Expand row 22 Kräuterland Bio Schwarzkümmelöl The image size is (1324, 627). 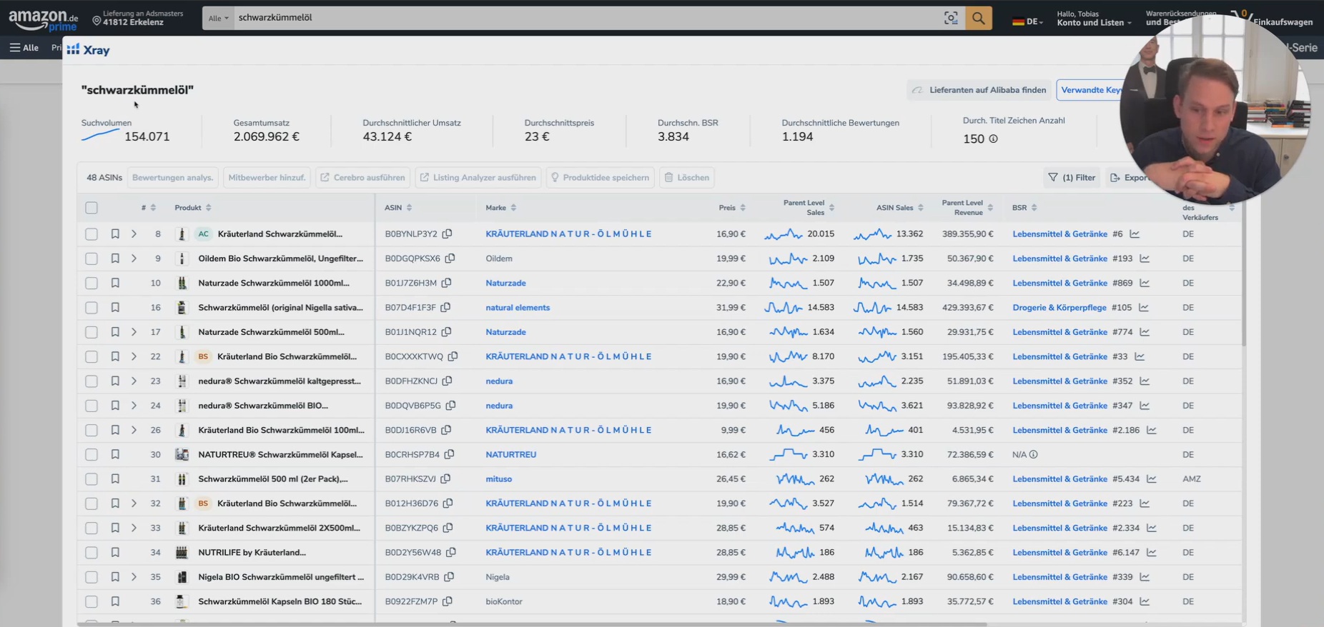pos(134,356)
